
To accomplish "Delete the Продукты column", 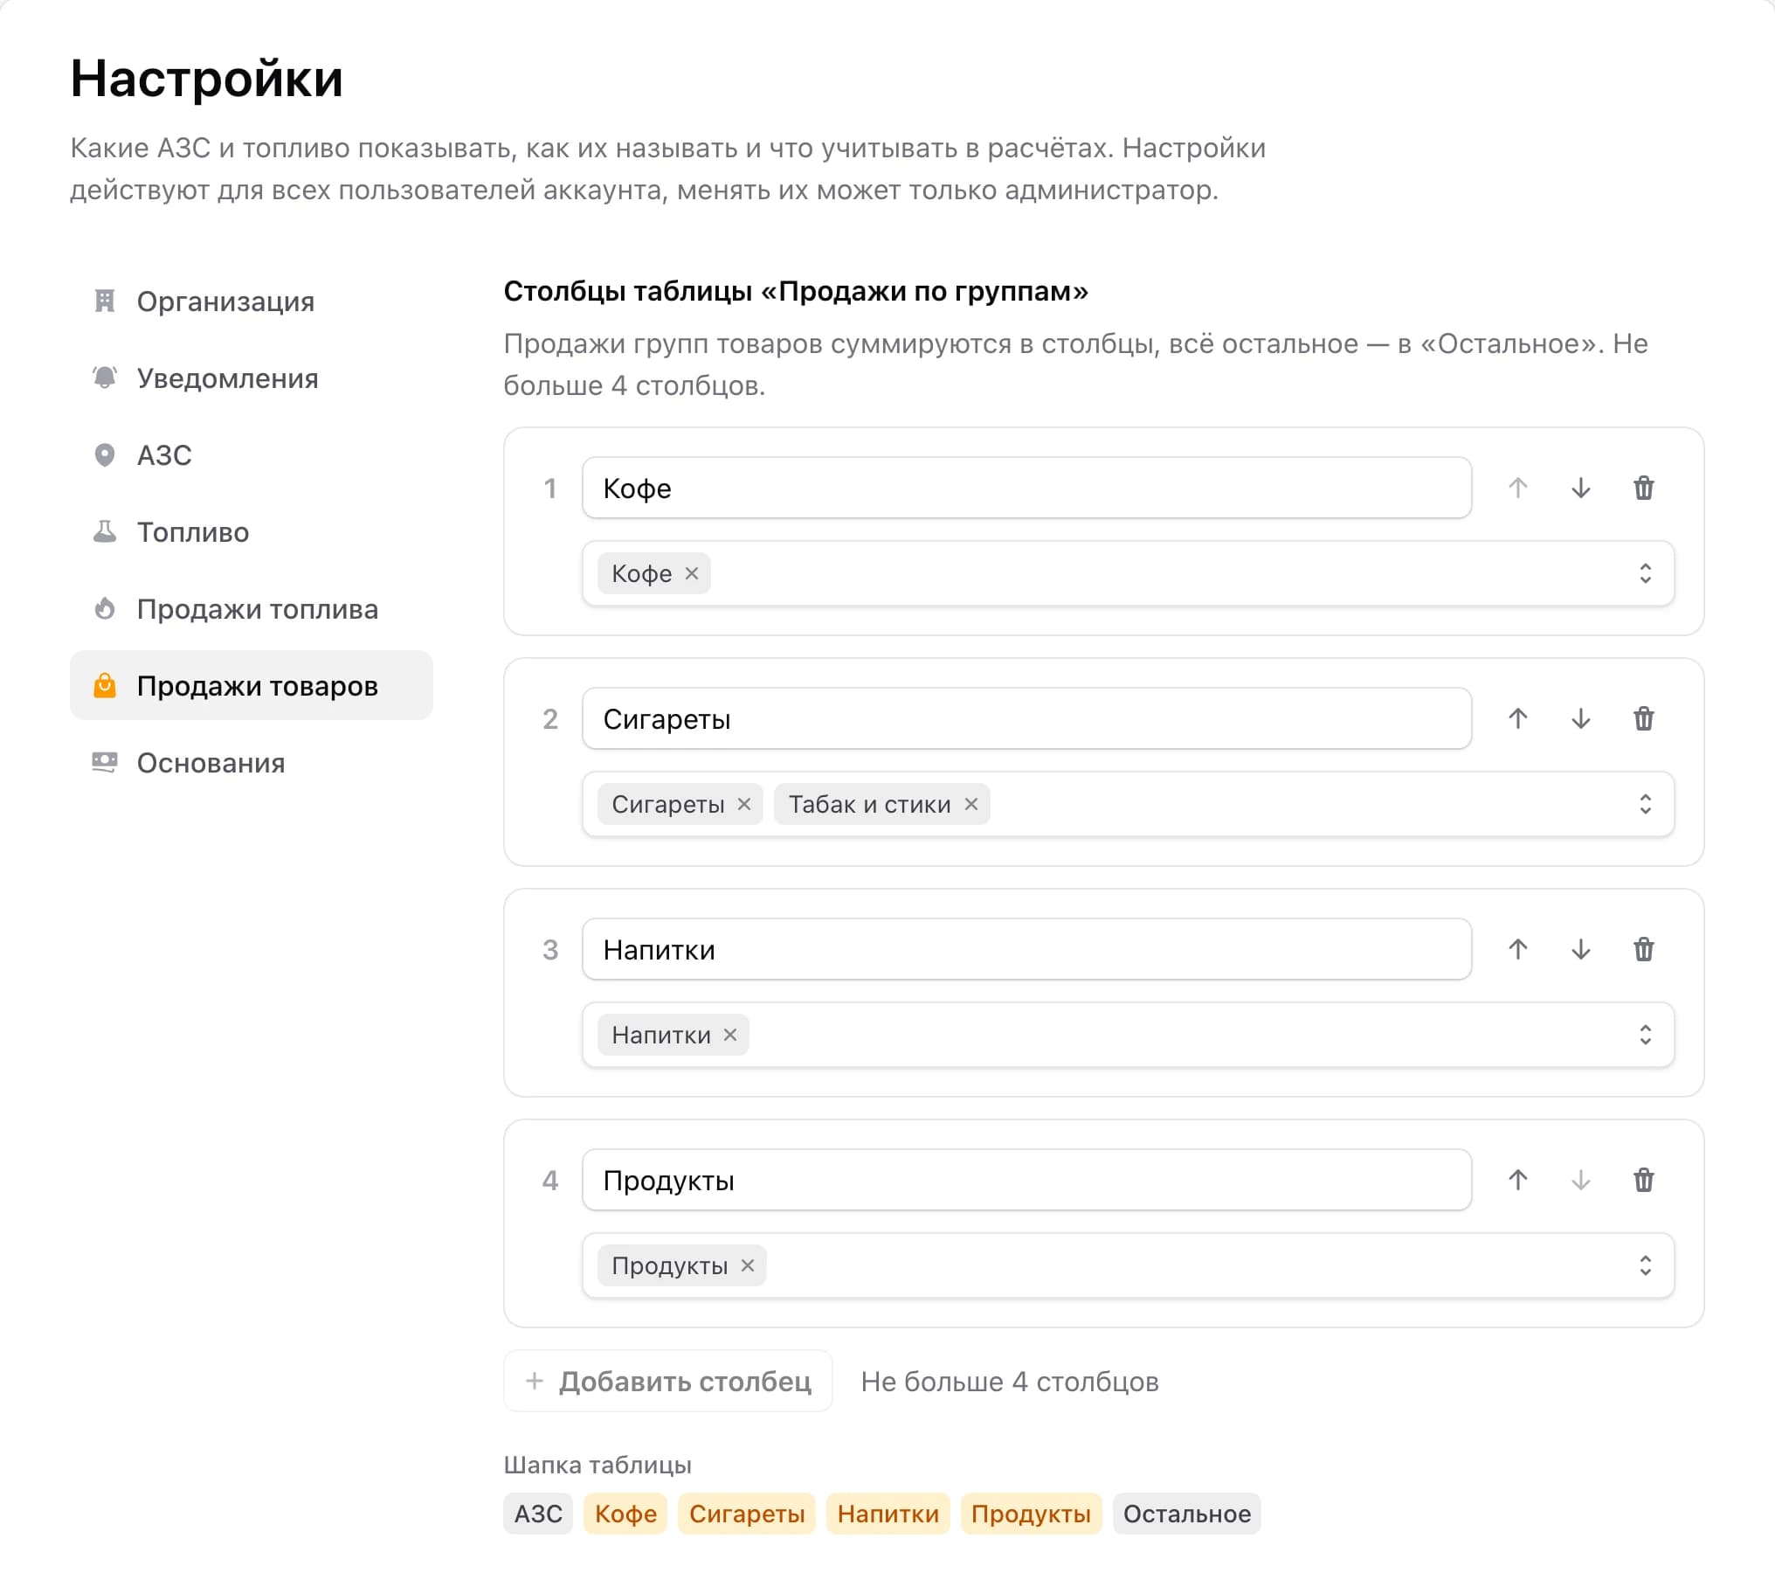I will (x=1643, y=1180).
